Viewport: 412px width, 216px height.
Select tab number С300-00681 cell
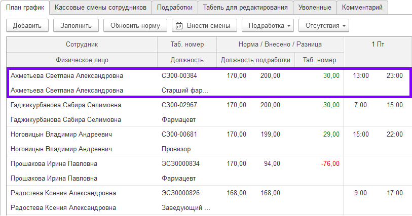click(179, 135)
